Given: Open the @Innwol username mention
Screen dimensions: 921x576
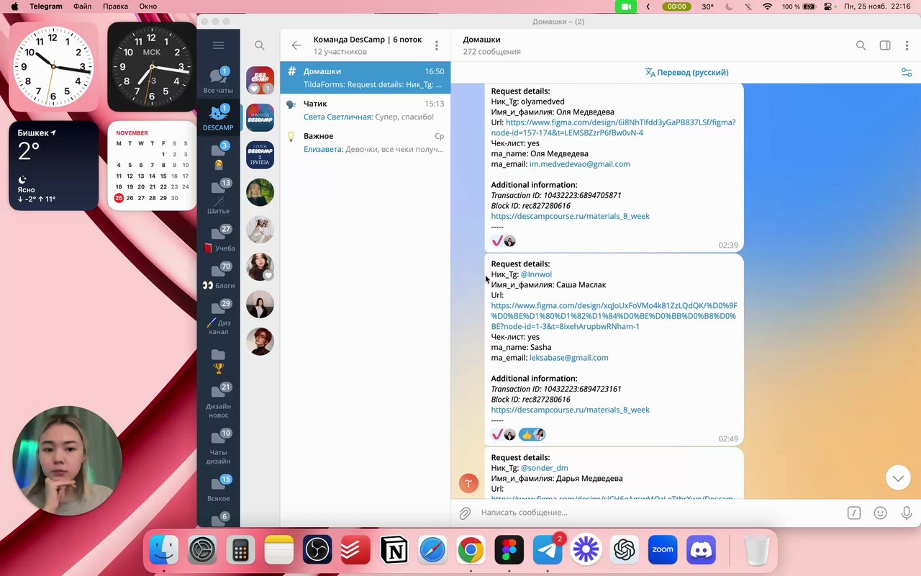Looking at the screenshot, I should point(536,274).
